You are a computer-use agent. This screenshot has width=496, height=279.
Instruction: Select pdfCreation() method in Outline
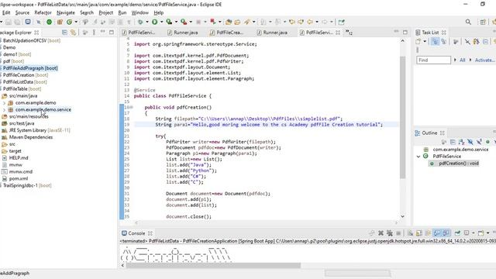coord(458,164)
